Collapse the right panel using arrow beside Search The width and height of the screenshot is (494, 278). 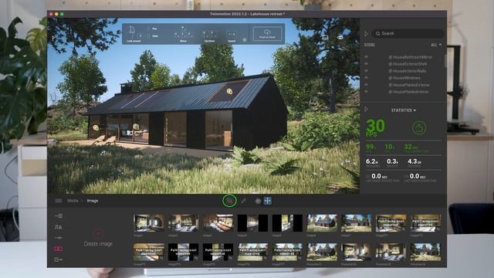(x=366, y=34)
